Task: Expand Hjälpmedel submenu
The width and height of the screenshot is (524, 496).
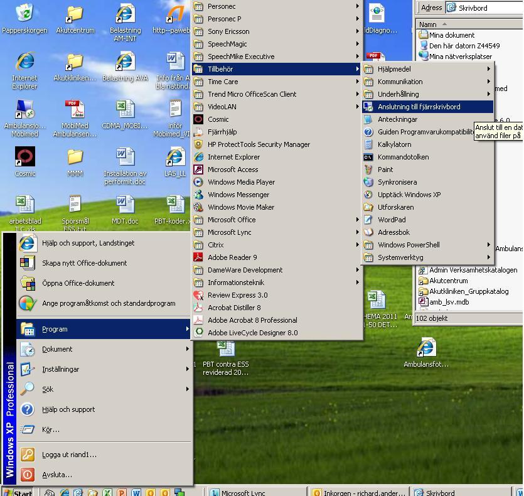Action: (x=427, y=69)
